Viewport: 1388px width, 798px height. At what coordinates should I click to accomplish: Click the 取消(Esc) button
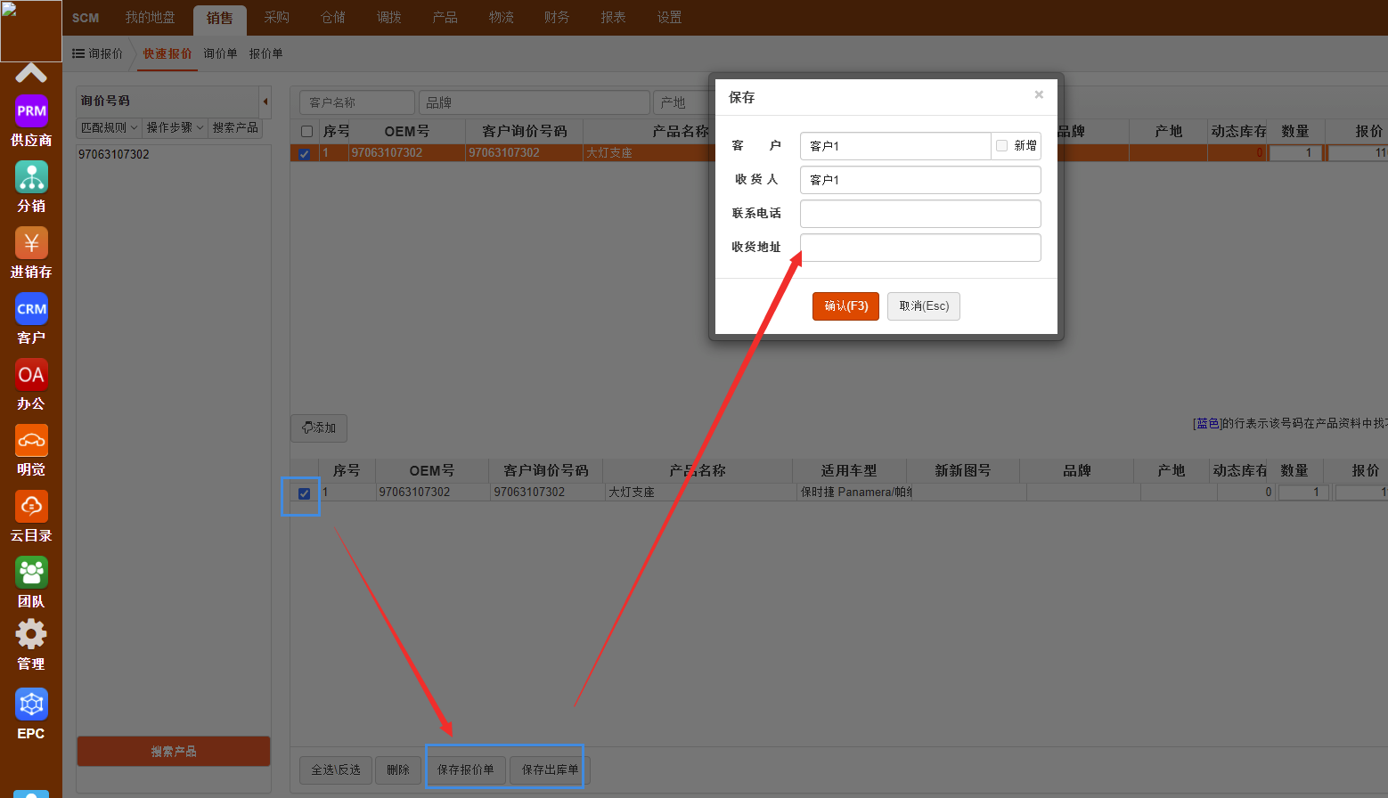coord(924,306)
